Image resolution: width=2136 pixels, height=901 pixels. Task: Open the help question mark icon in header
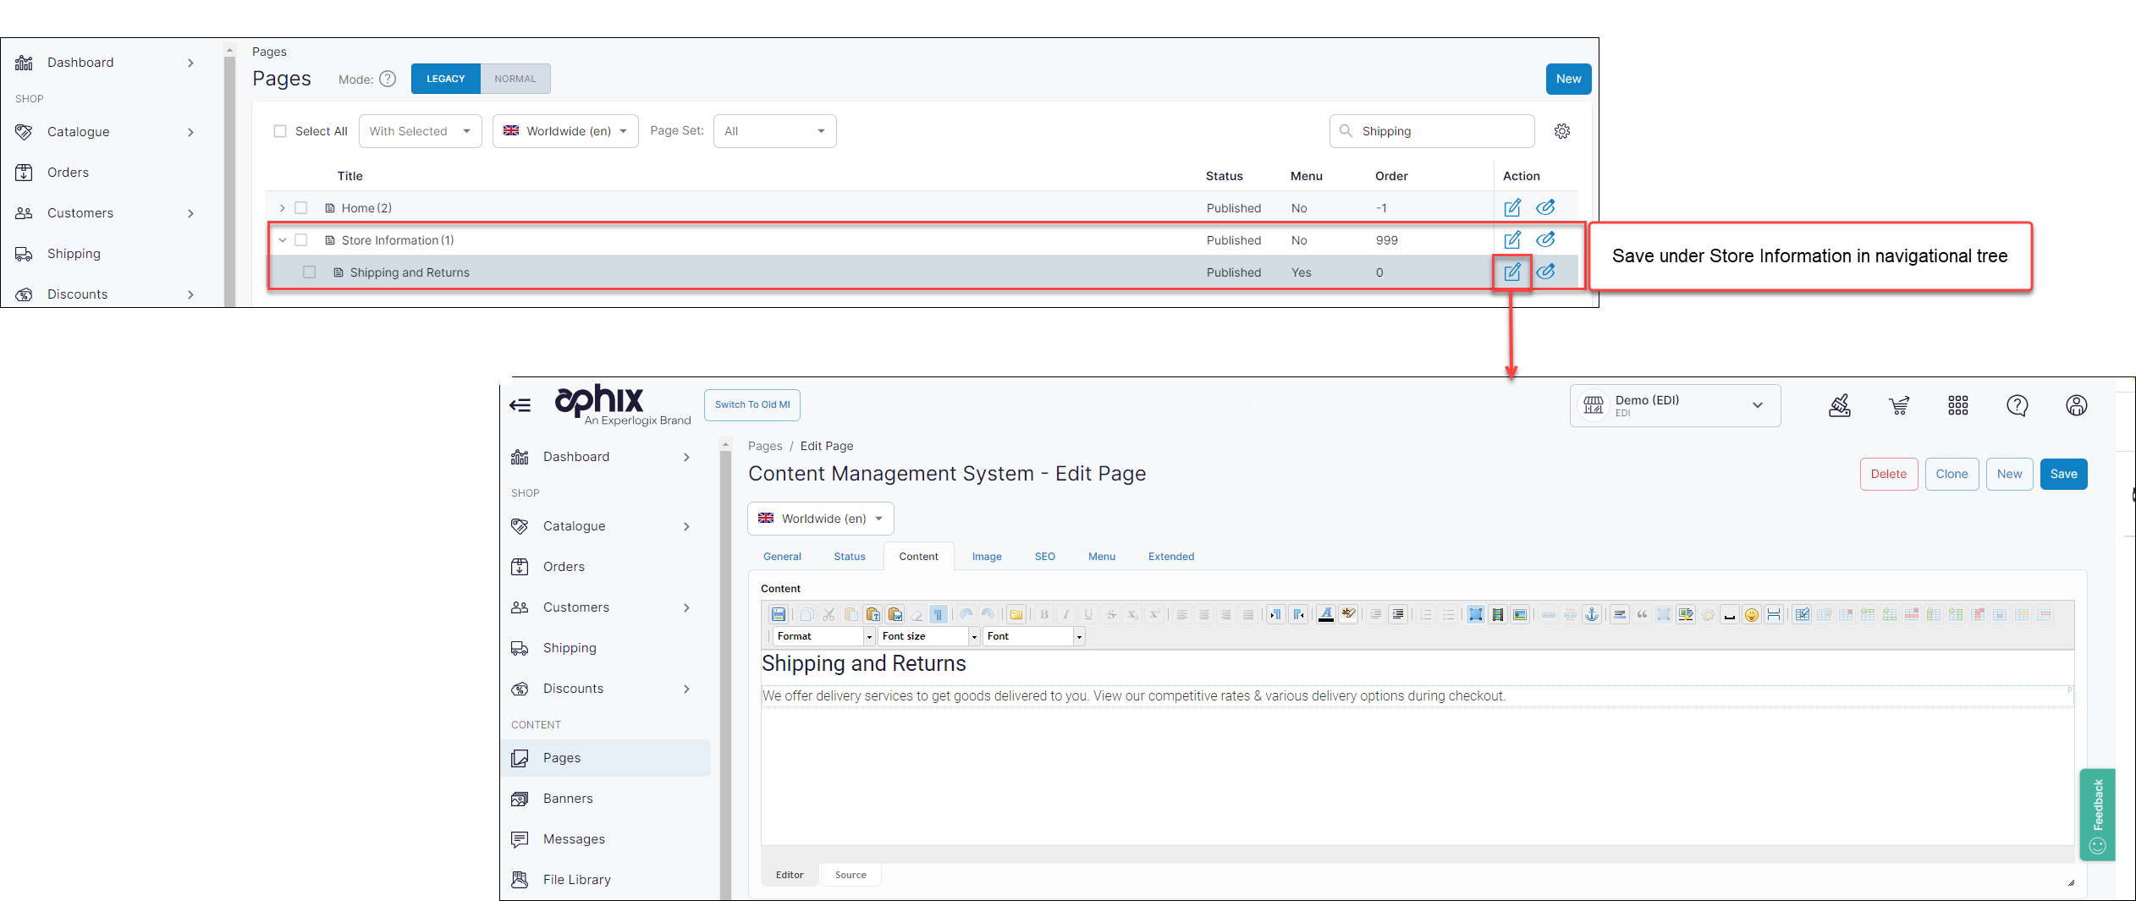pos(2017,406)
